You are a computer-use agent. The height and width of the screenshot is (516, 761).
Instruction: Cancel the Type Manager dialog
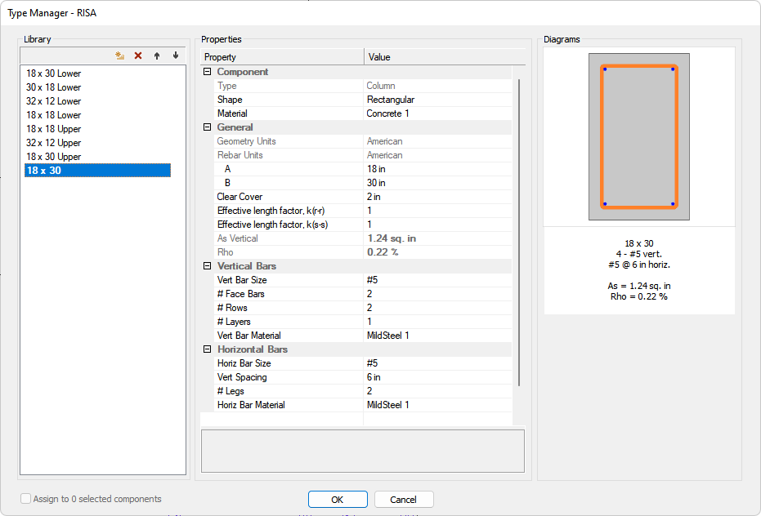(x=404, y=500)
